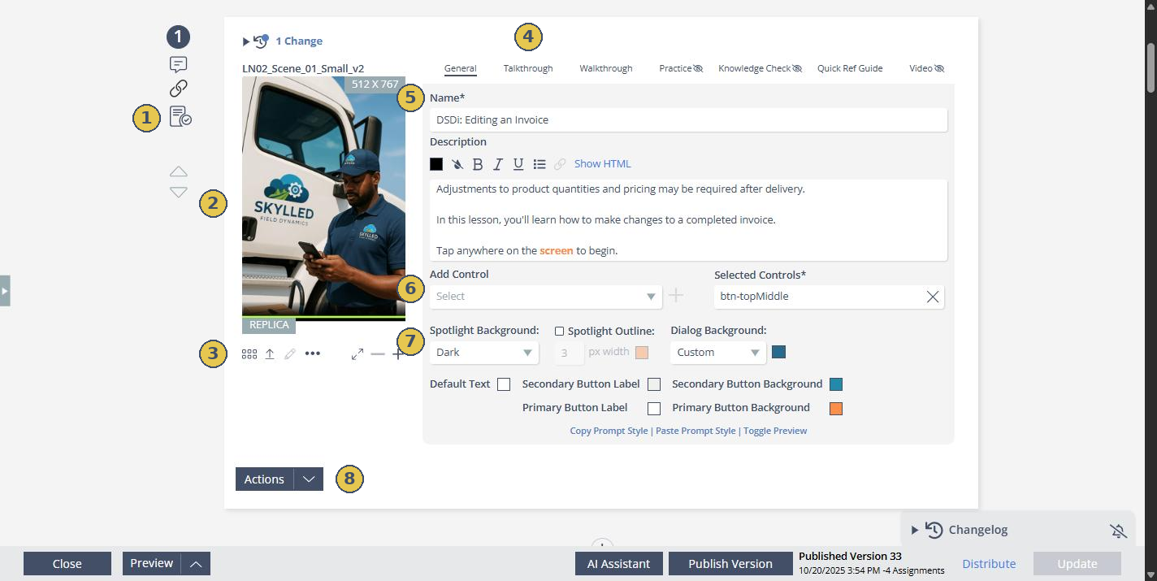Click the upload arrow icon below the image
Image resolution: width=1157 pixels, height=581 pixels.
point(270,354)
